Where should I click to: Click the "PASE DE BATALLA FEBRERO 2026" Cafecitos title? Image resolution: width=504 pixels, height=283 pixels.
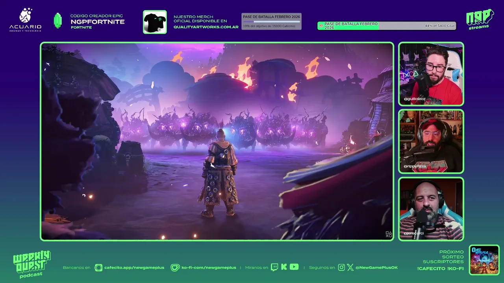click(271, 17)
